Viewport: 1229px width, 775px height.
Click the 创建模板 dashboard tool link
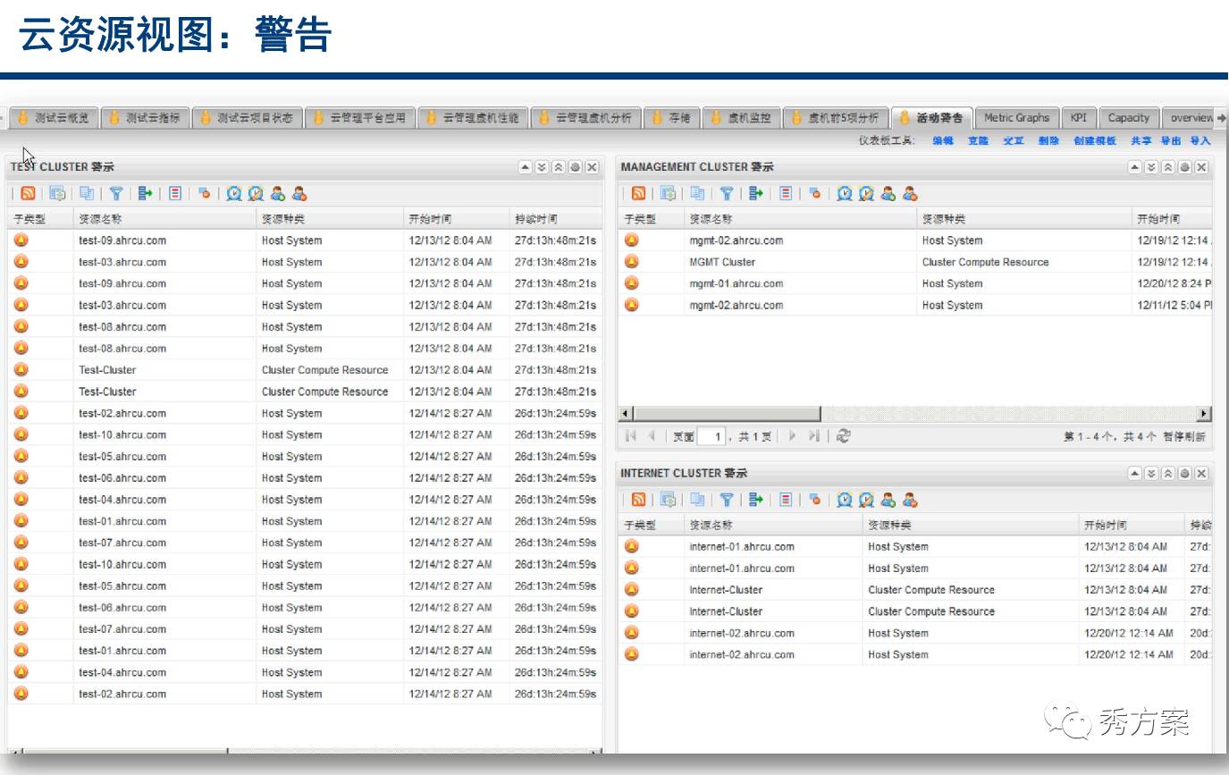[x=1095, y=141]
